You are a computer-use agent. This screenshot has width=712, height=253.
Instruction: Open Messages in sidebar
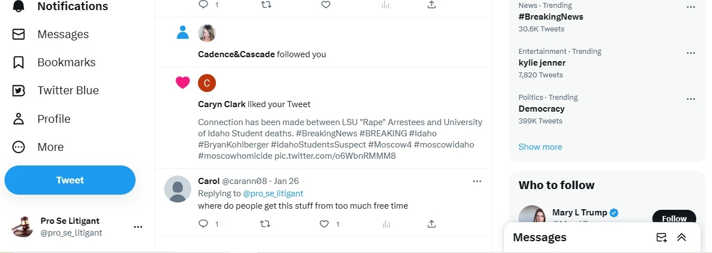coord(62,34)
